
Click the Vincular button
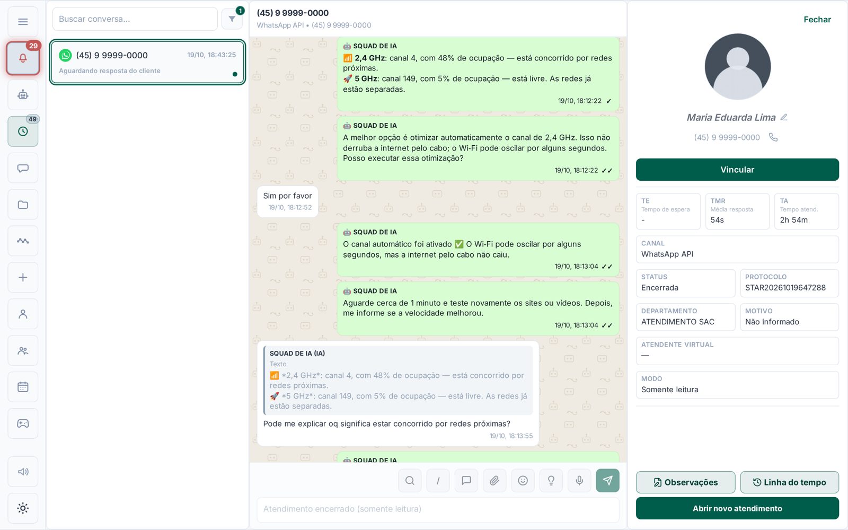(737, 170)
